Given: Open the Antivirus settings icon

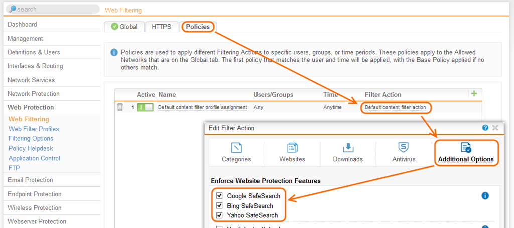Looking at the screenshot, I should pos(403,148).
